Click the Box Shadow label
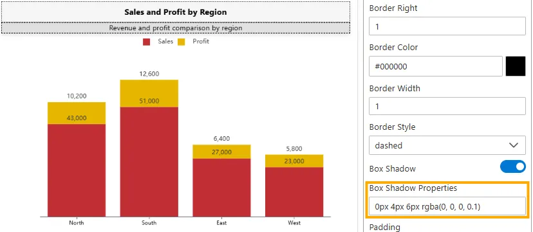 [393, 168]
